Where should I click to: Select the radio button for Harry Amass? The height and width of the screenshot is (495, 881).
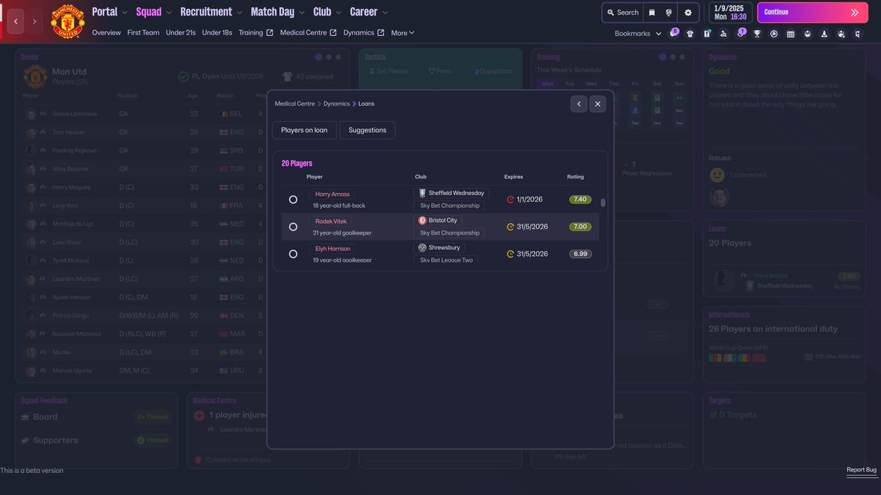coord(293,199)
